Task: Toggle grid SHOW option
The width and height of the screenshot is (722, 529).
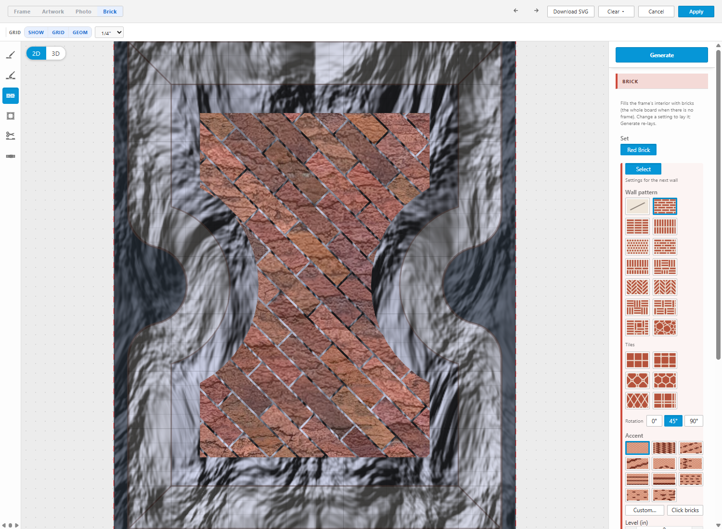Action: click(36, 33)
